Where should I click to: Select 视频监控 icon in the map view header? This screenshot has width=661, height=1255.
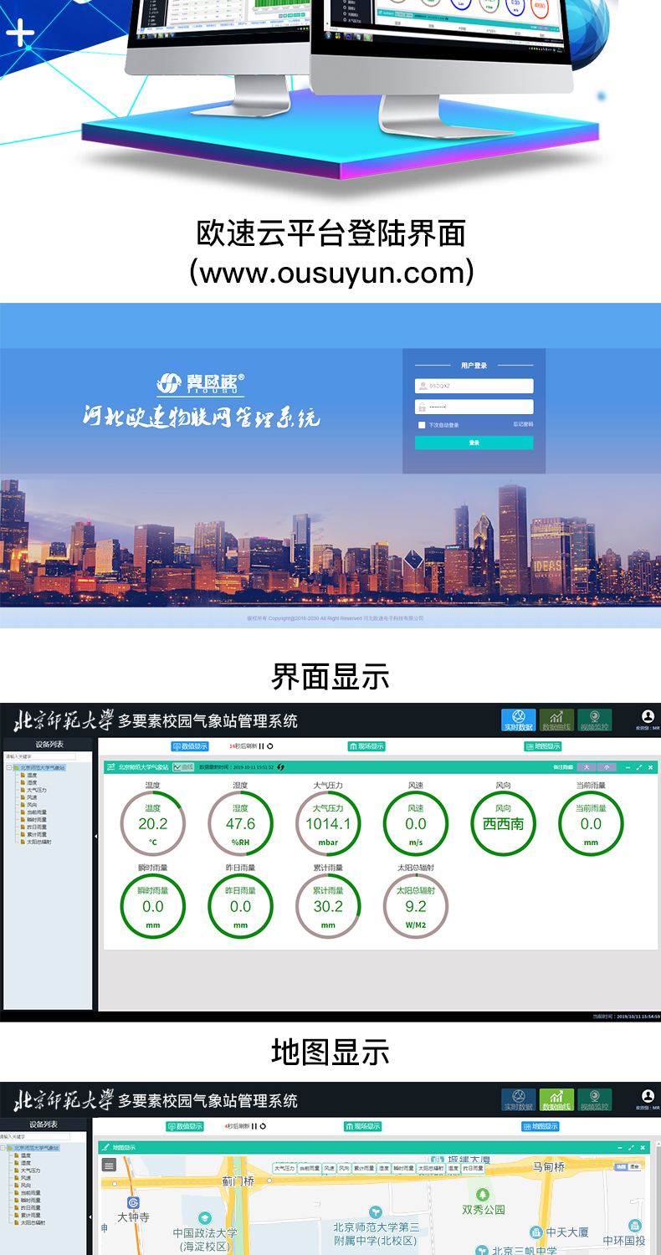595,1099
